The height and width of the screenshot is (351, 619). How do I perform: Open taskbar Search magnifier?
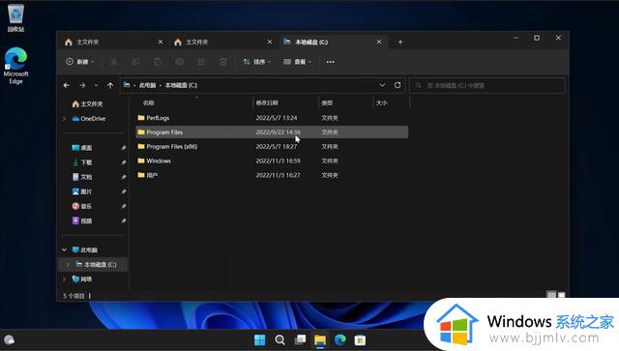point(280,340)
